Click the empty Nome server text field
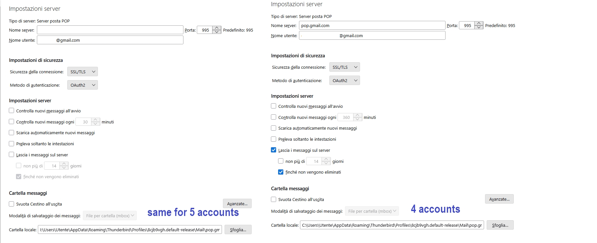This screenshot has width=597, height=243. click(x=110, y=30)
